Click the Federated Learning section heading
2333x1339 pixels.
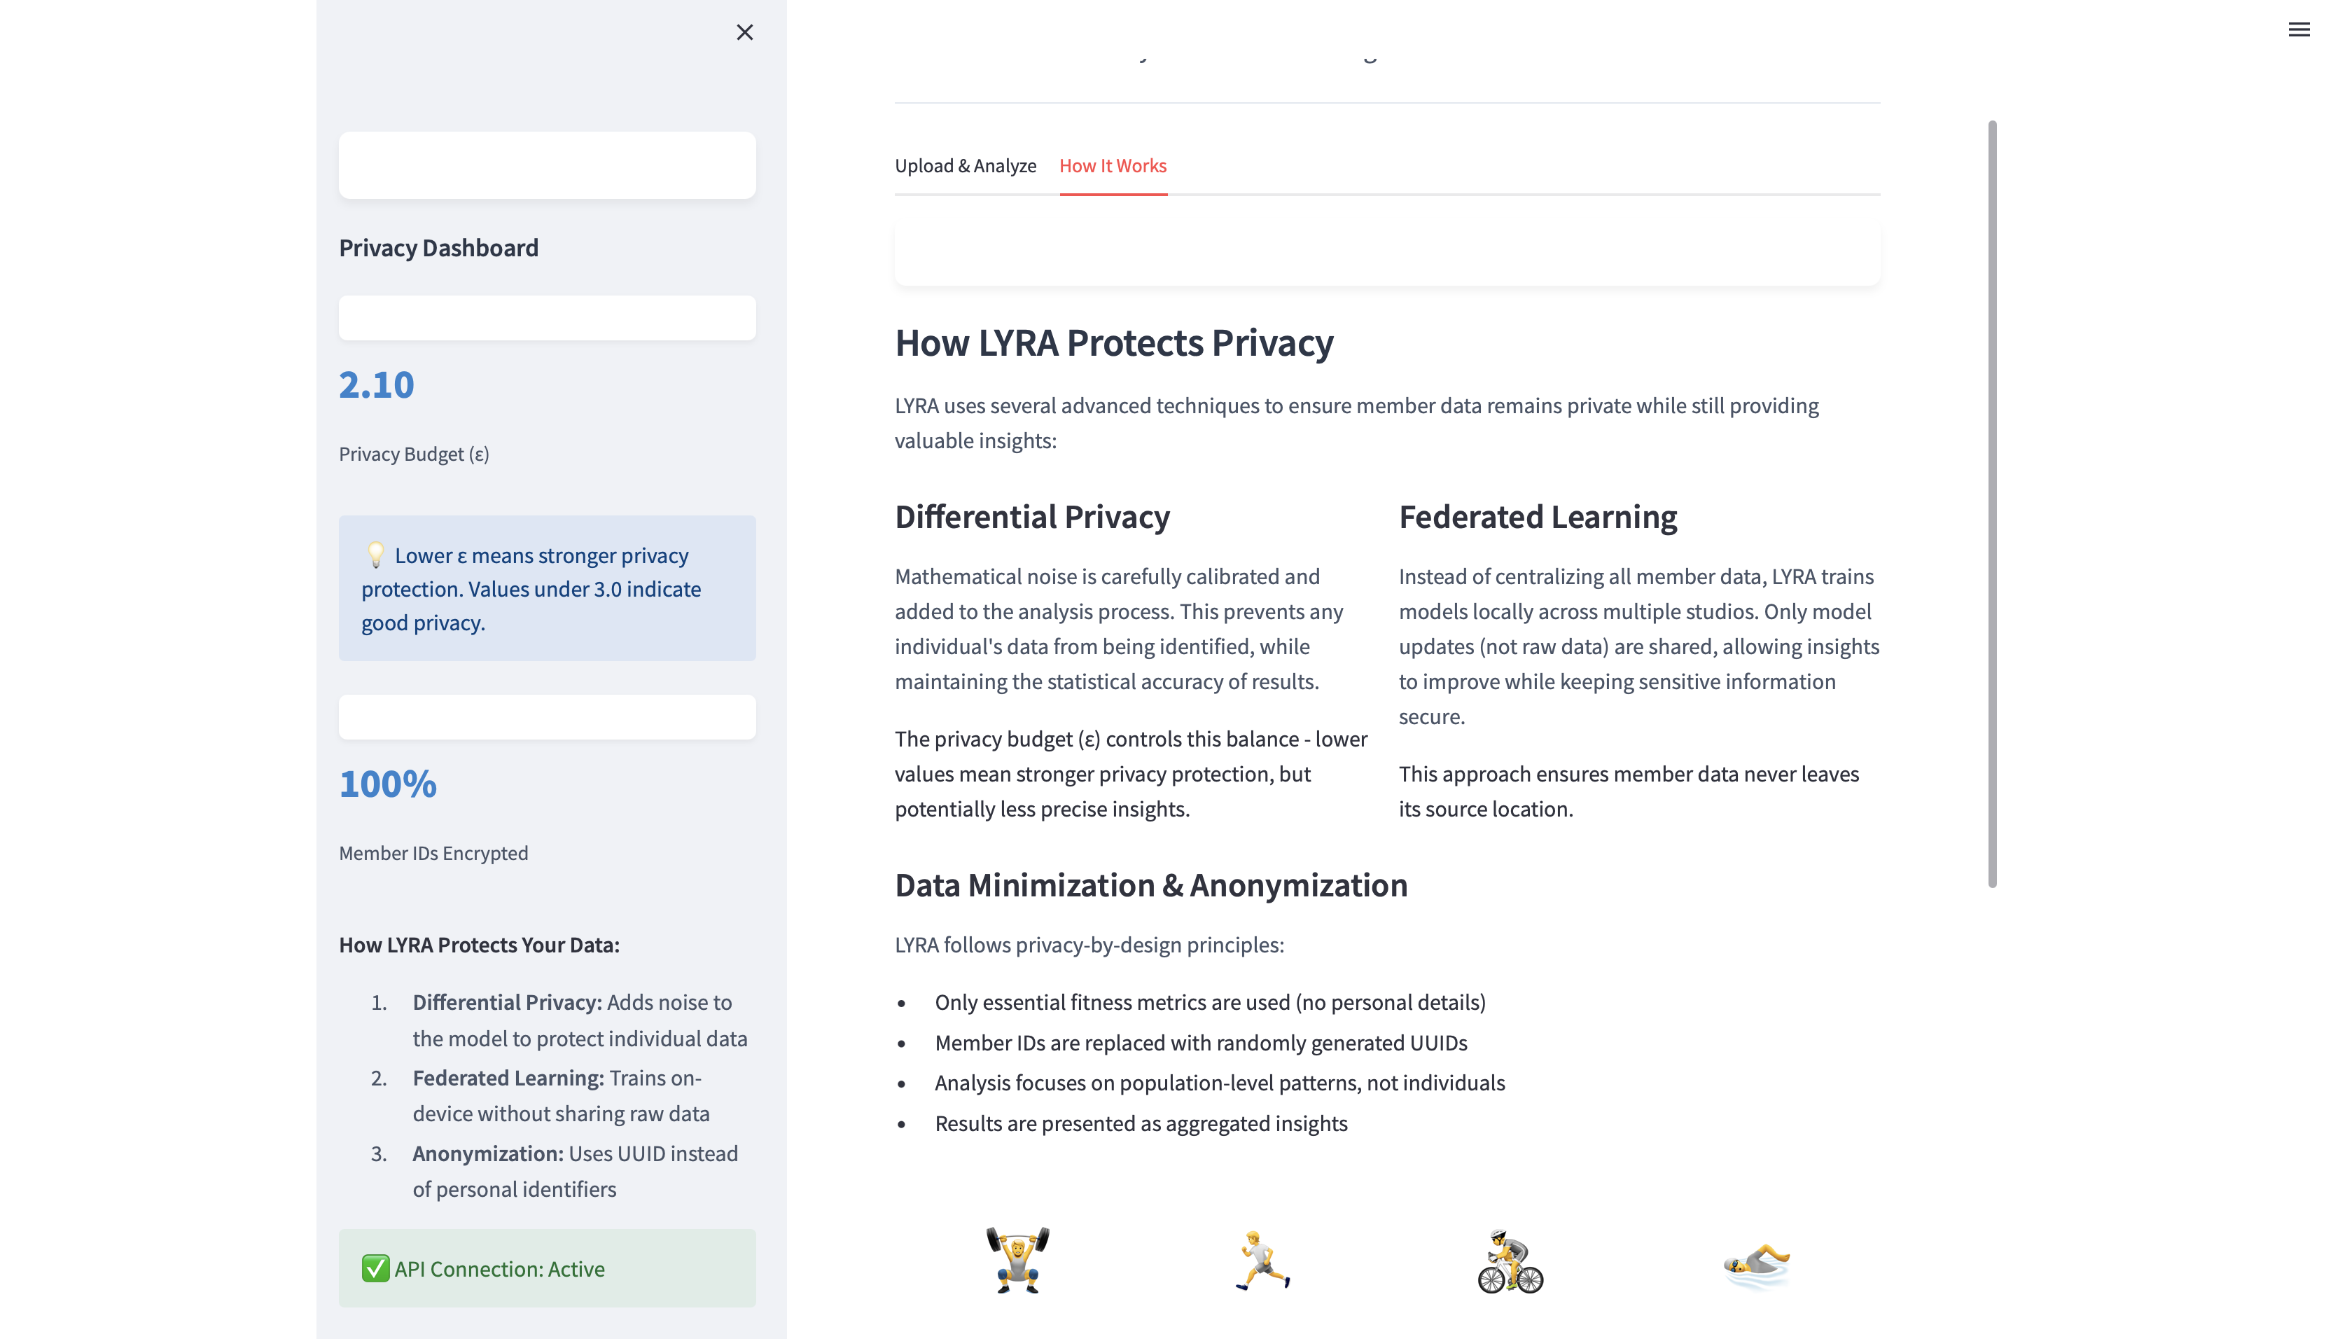tap(1537, 517)
